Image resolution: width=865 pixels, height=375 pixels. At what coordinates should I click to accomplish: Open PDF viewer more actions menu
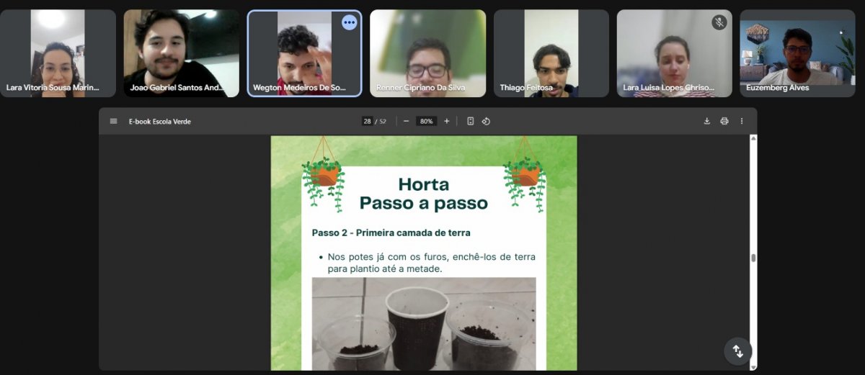coord(742,121)
